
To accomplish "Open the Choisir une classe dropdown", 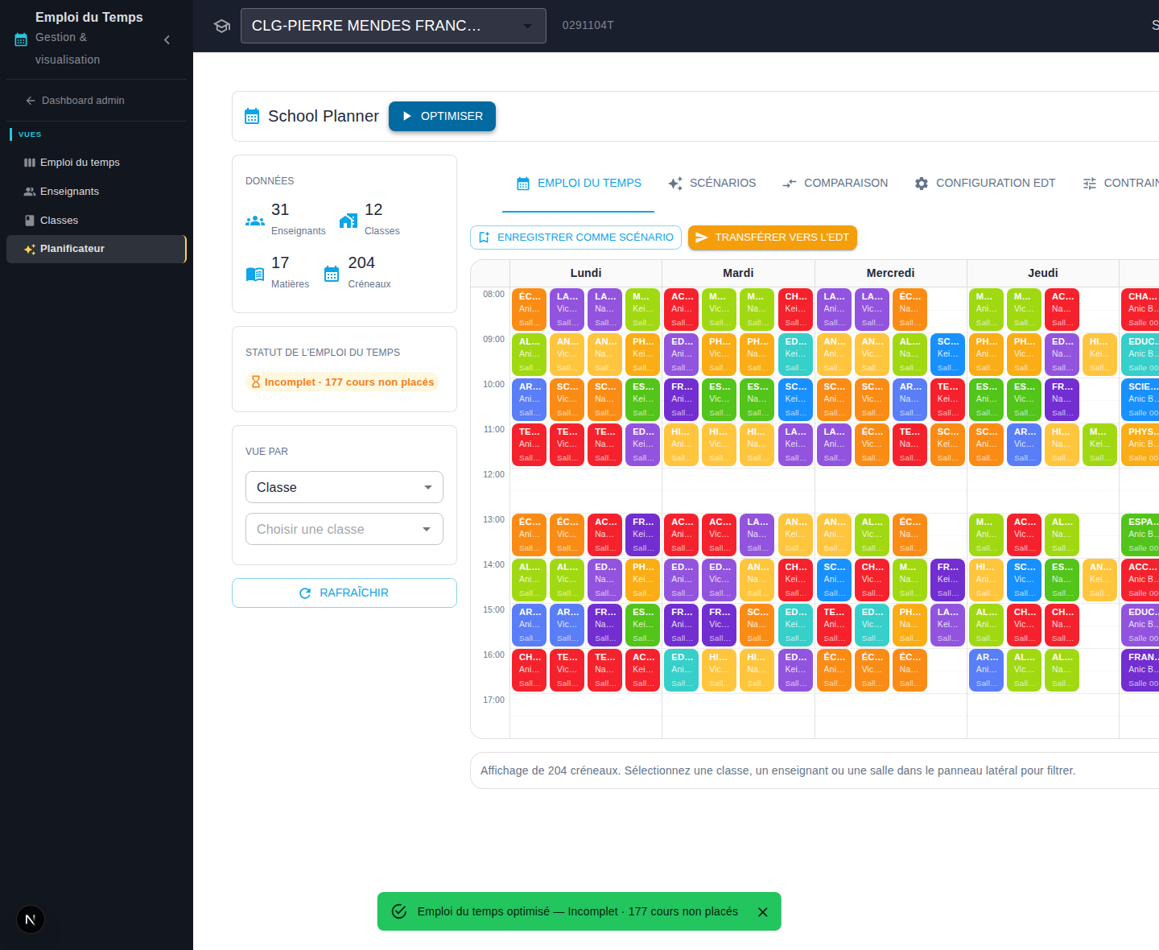I will point(344,529).
